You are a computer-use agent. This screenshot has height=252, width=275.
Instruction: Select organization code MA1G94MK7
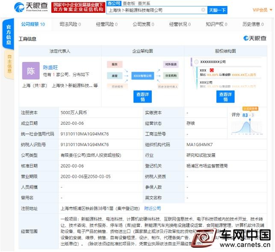pyautogui.click(x=200, y=145)
